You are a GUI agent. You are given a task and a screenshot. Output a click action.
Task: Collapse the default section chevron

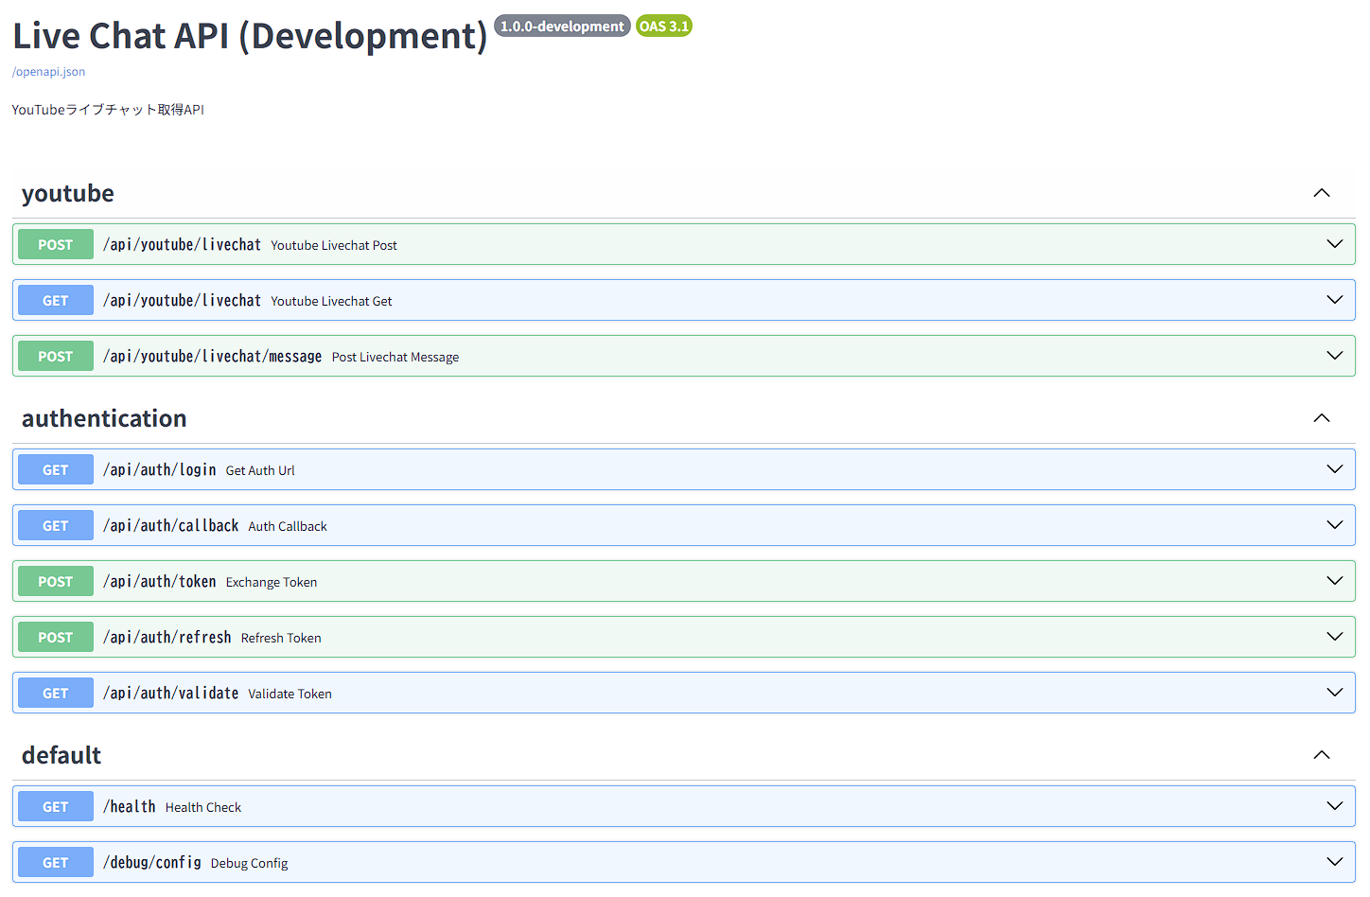pos(1322,755)
